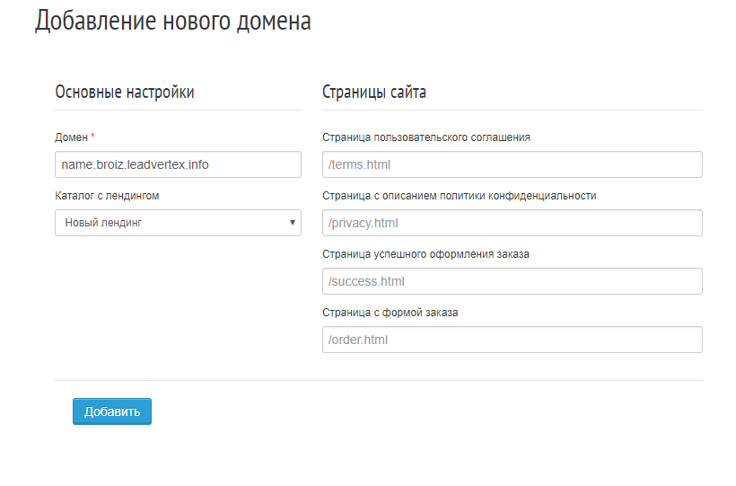This screenshot has width=736, height=486.
Task: Select the /order.html input field
Action: pyautogui.click(x=513, y=340)
